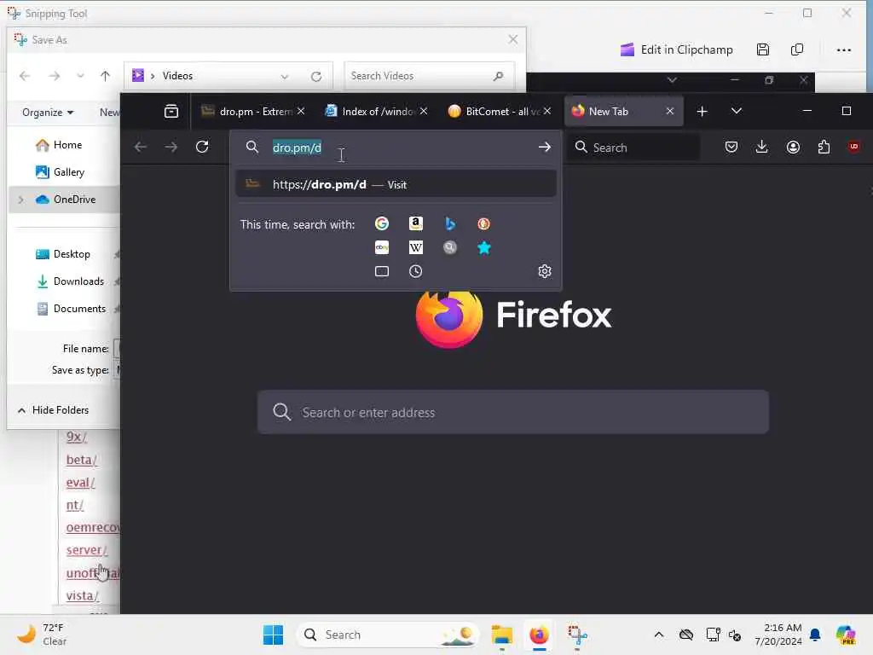Open recent locations dropdown in Save As
Image resolution: width=873 pixels, height=655 pixels.
81,76
